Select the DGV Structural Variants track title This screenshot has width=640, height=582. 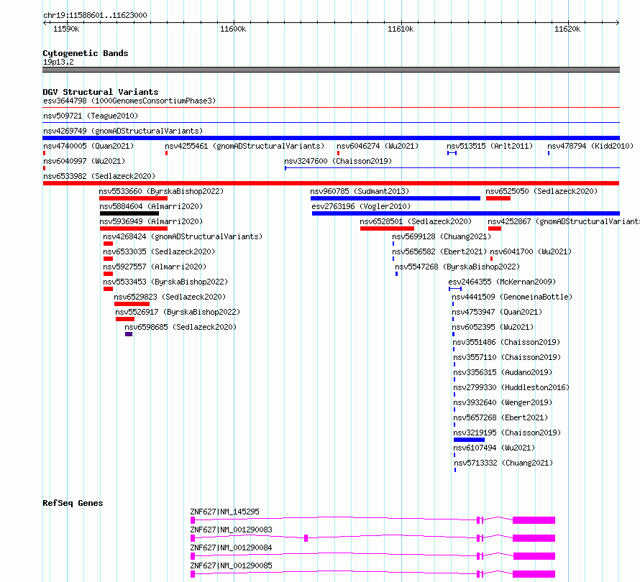coord(101,92)
